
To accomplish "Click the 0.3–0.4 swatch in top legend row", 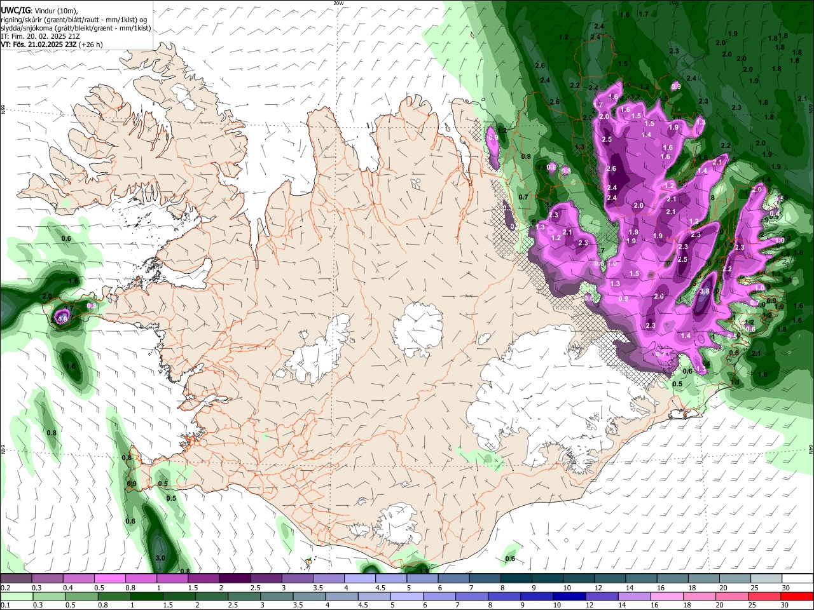I will (x=47, y=578).
